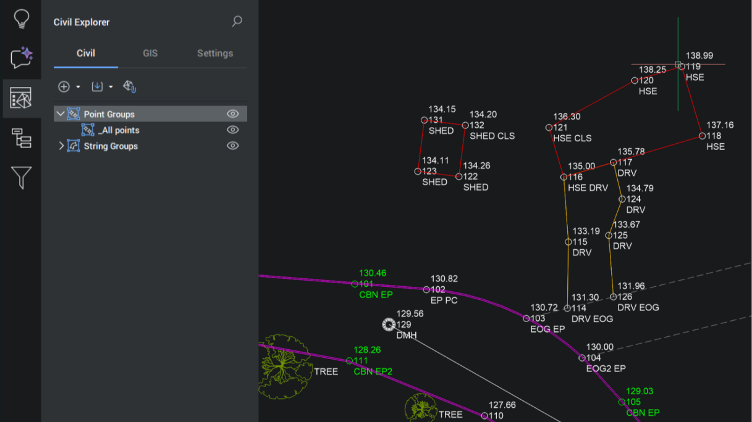This screenshot has height=422, width=752.
Task: Click the EP PC description text
Action: tap(444, 300)
